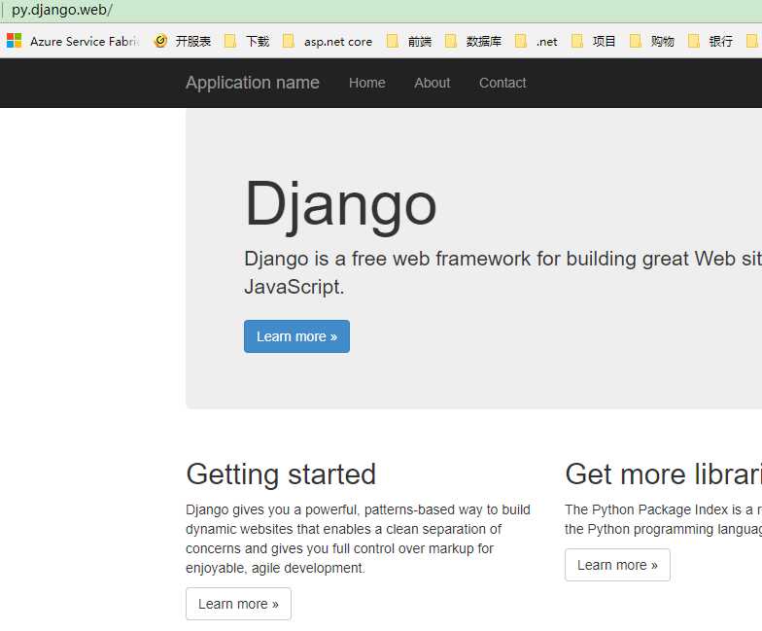Click the folder icon beside asp.net core
The image size is (762, 631).
tap(289, 41)
